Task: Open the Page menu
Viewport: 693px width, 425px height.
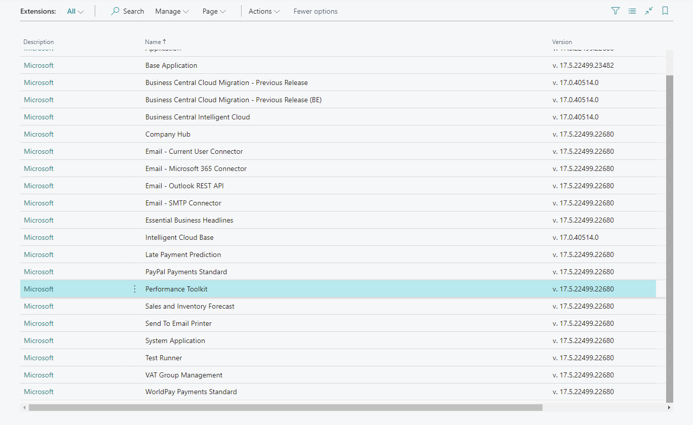Action: tap(214, 11)
